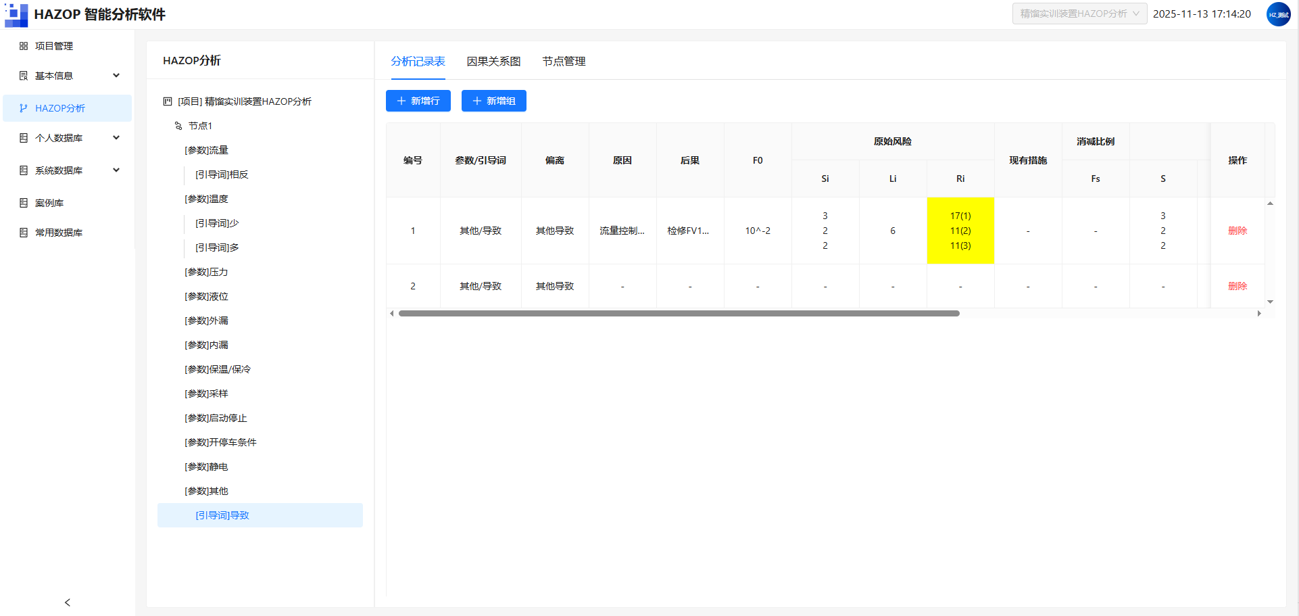Expand the 系统数据库 menu chevron
The height and width of the screenshot is (616, 1299).
click(x=116, y=170)
